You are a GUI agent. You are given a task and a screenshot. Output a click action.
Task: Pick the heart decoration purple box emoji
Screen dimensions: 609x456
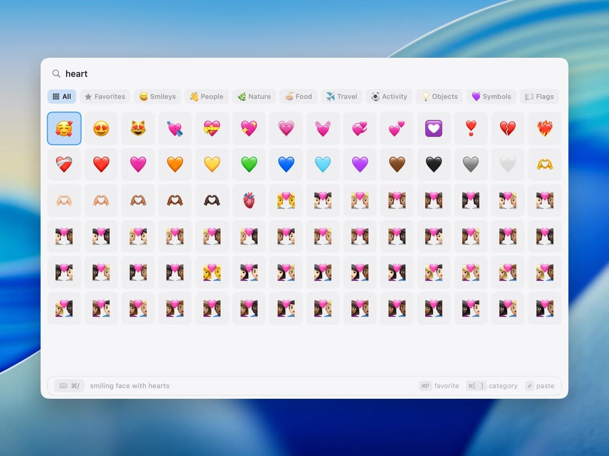[434, 129]
